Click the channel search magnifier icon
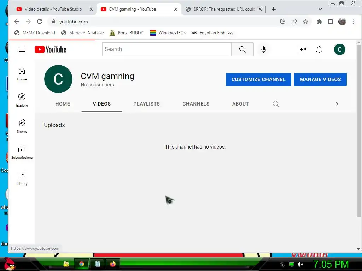 [x=276, y=104]
